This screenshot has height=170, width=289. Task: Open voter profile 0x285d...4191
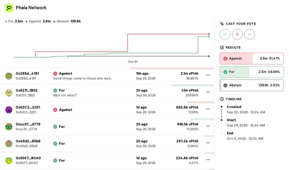point(27,73)
